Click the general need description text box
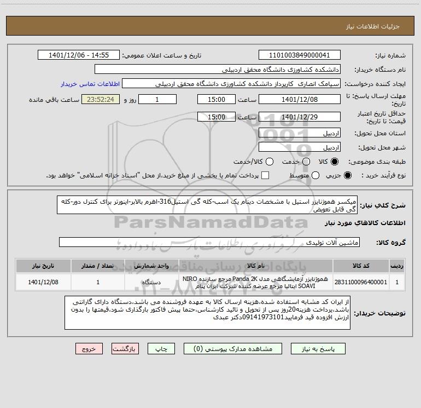 (x=207, y=205)
